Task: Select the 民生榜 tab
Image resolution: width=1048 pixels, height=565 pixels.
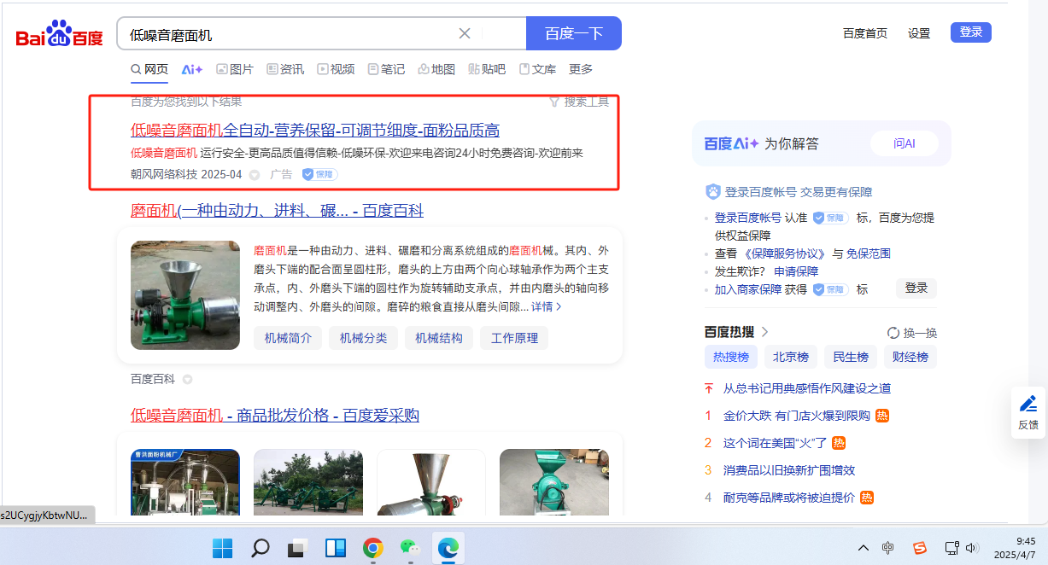Action: 851,357
